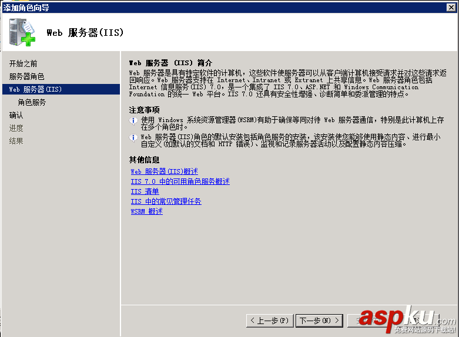The width and height of the screenshot is (459, 337).
Task: Open the IIS 清单 link
Action: (145, 191)
